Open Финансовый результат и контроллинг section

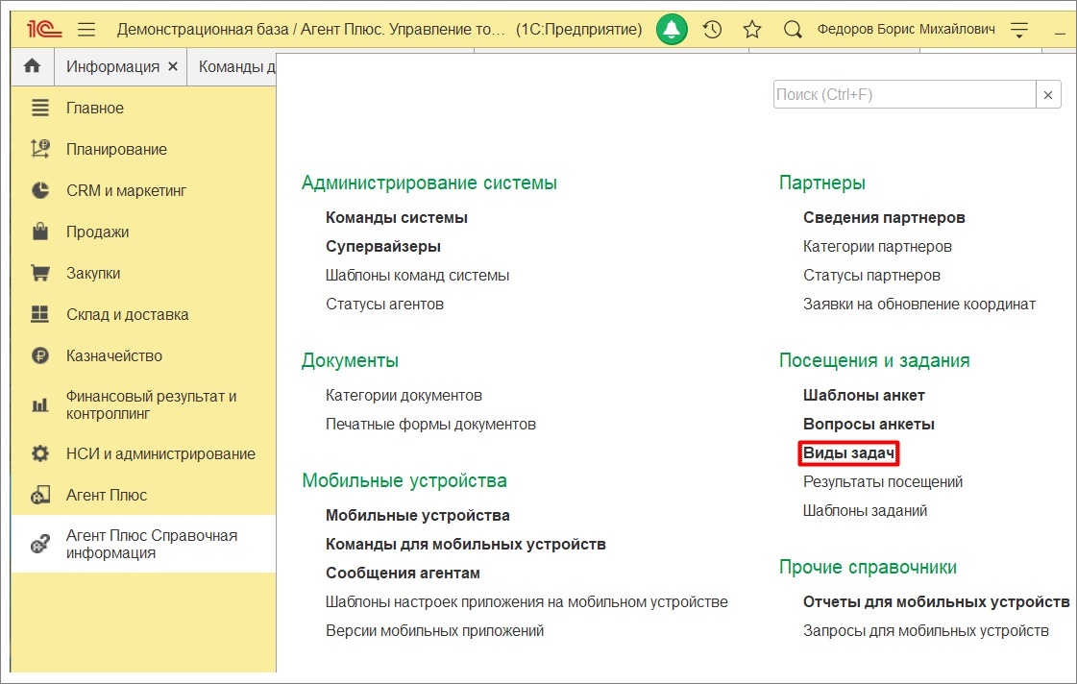point(151,405)
